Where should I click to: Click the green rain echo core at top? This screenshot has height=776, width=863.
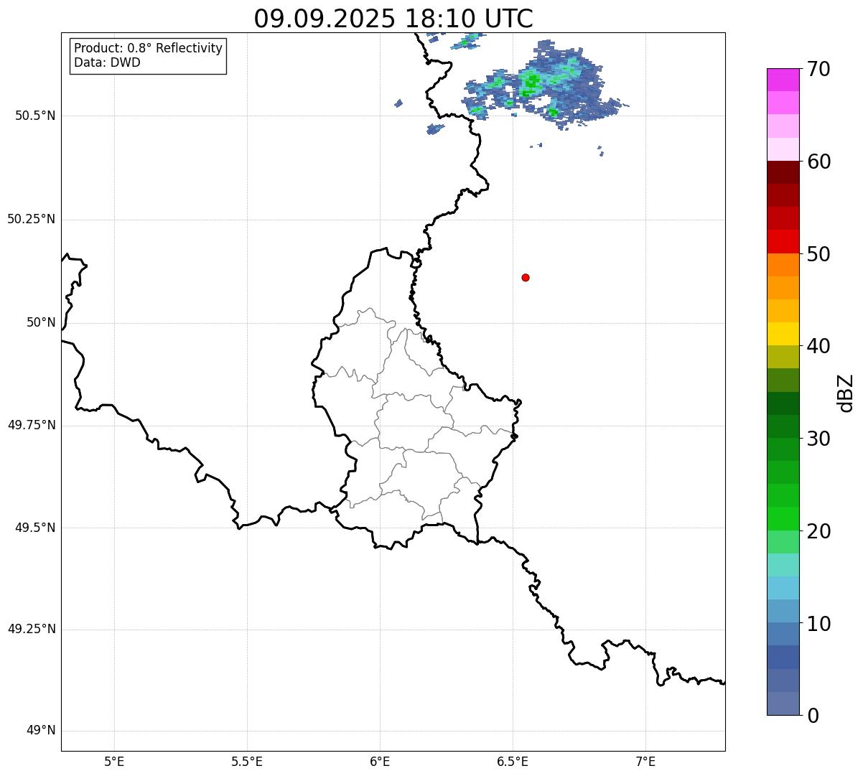pyautogui.click(x=530, y=83)
